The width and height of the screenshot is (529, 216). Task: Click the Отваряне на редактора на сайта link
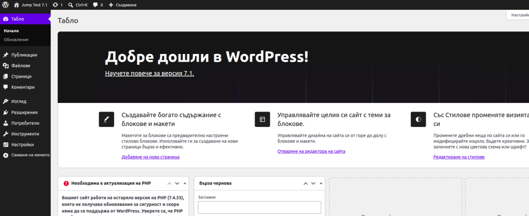tap(312, 152)
